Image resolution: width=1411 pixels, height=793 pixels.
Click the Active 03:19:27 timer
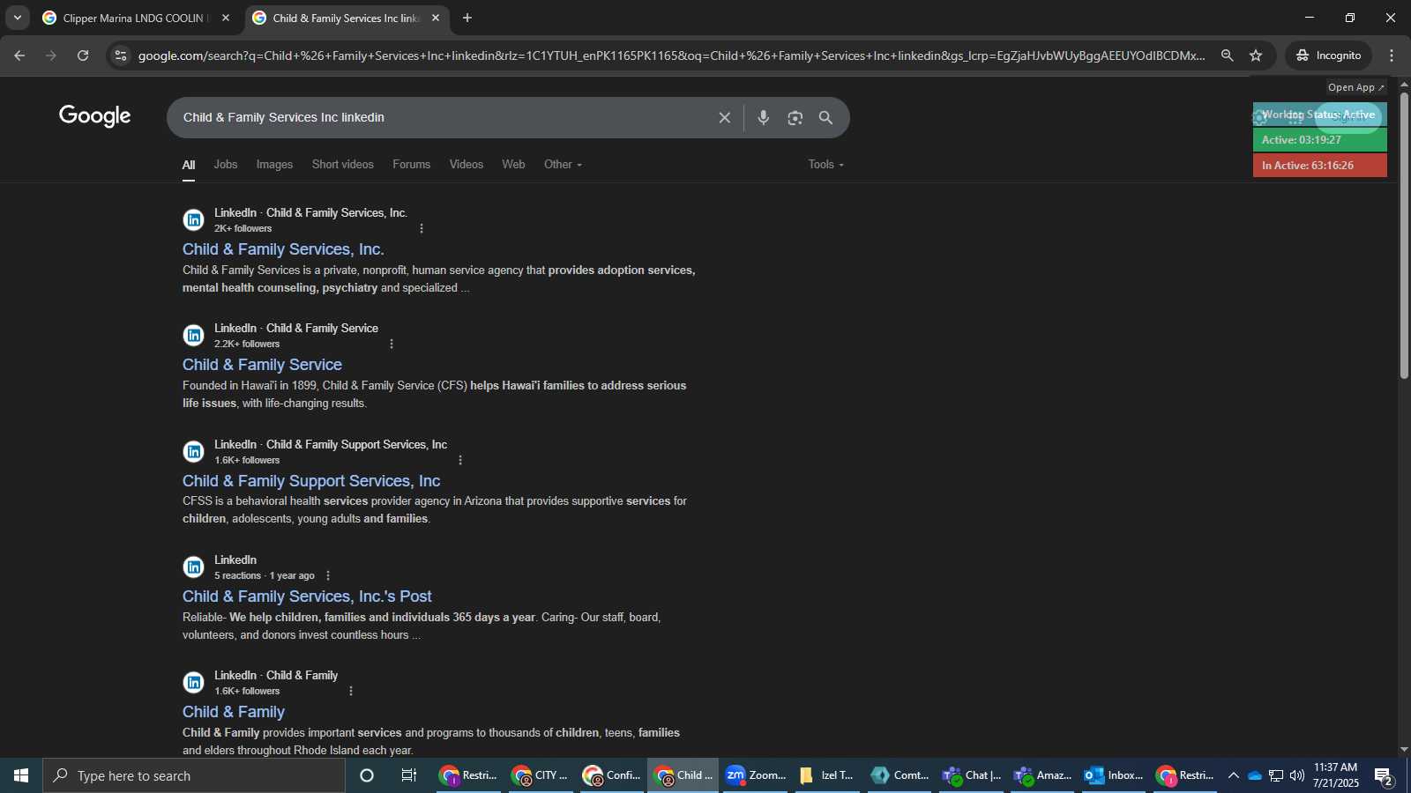pyautogui.click(x=1320, y=140)
